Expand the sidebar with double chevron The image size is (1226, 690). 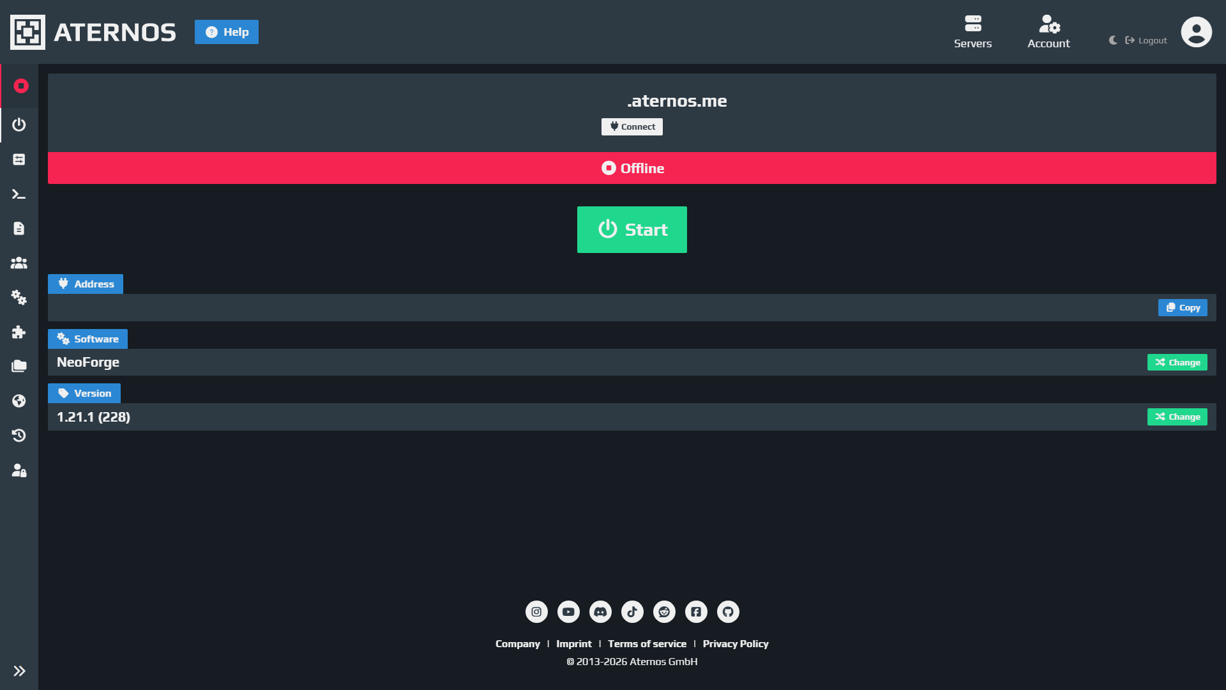19,671
